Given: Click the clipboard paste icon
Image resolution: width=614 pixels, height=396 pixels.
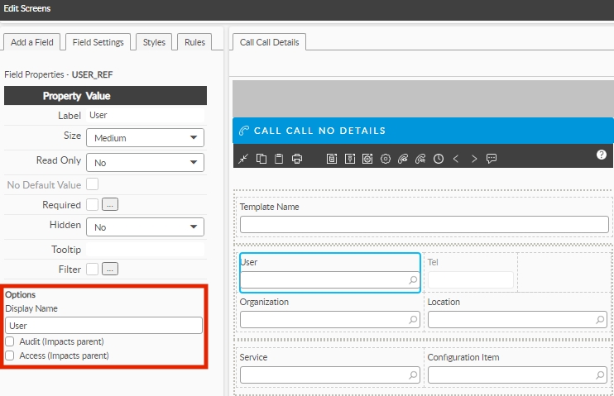Looking at the screenshot, I should coord(278,158).
